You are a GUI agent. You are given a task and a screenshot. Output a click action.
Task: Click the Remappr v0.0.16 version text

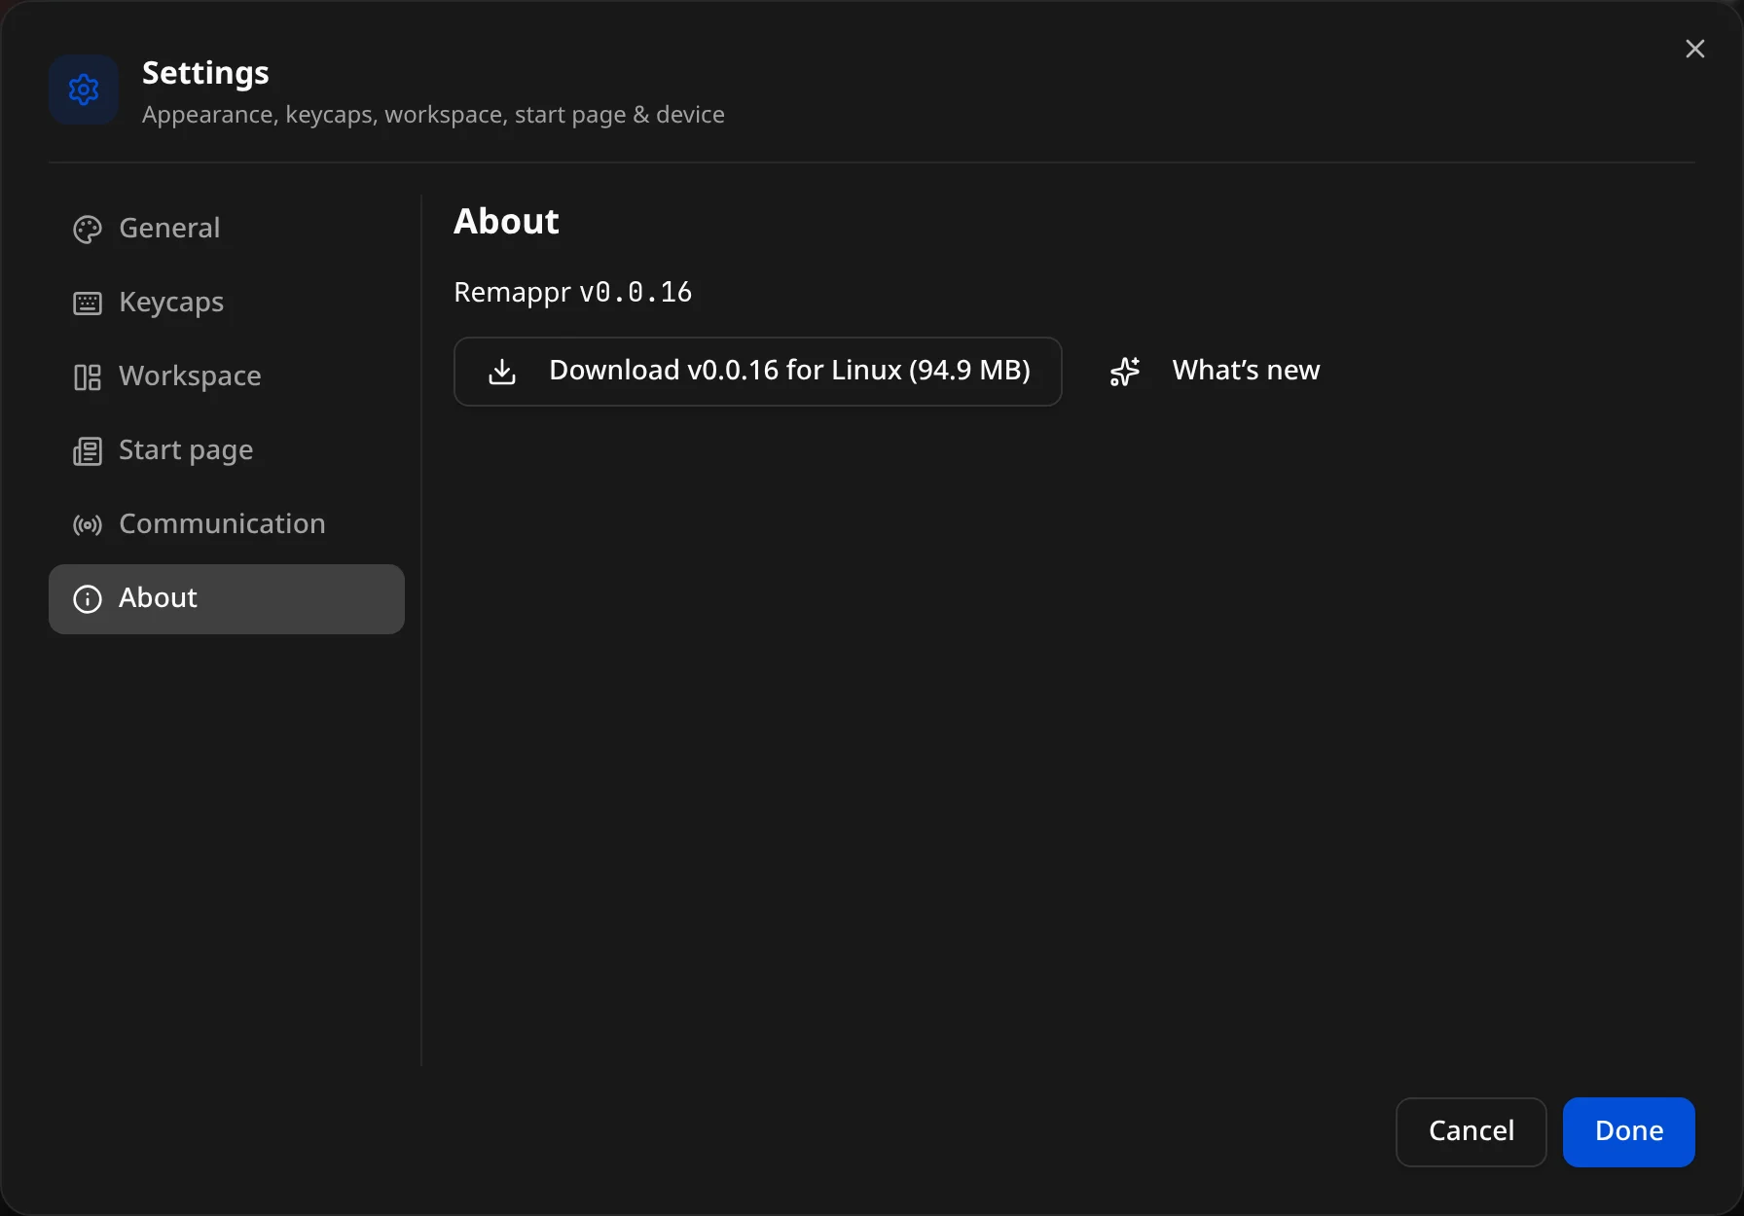click(x=572, y=292)
